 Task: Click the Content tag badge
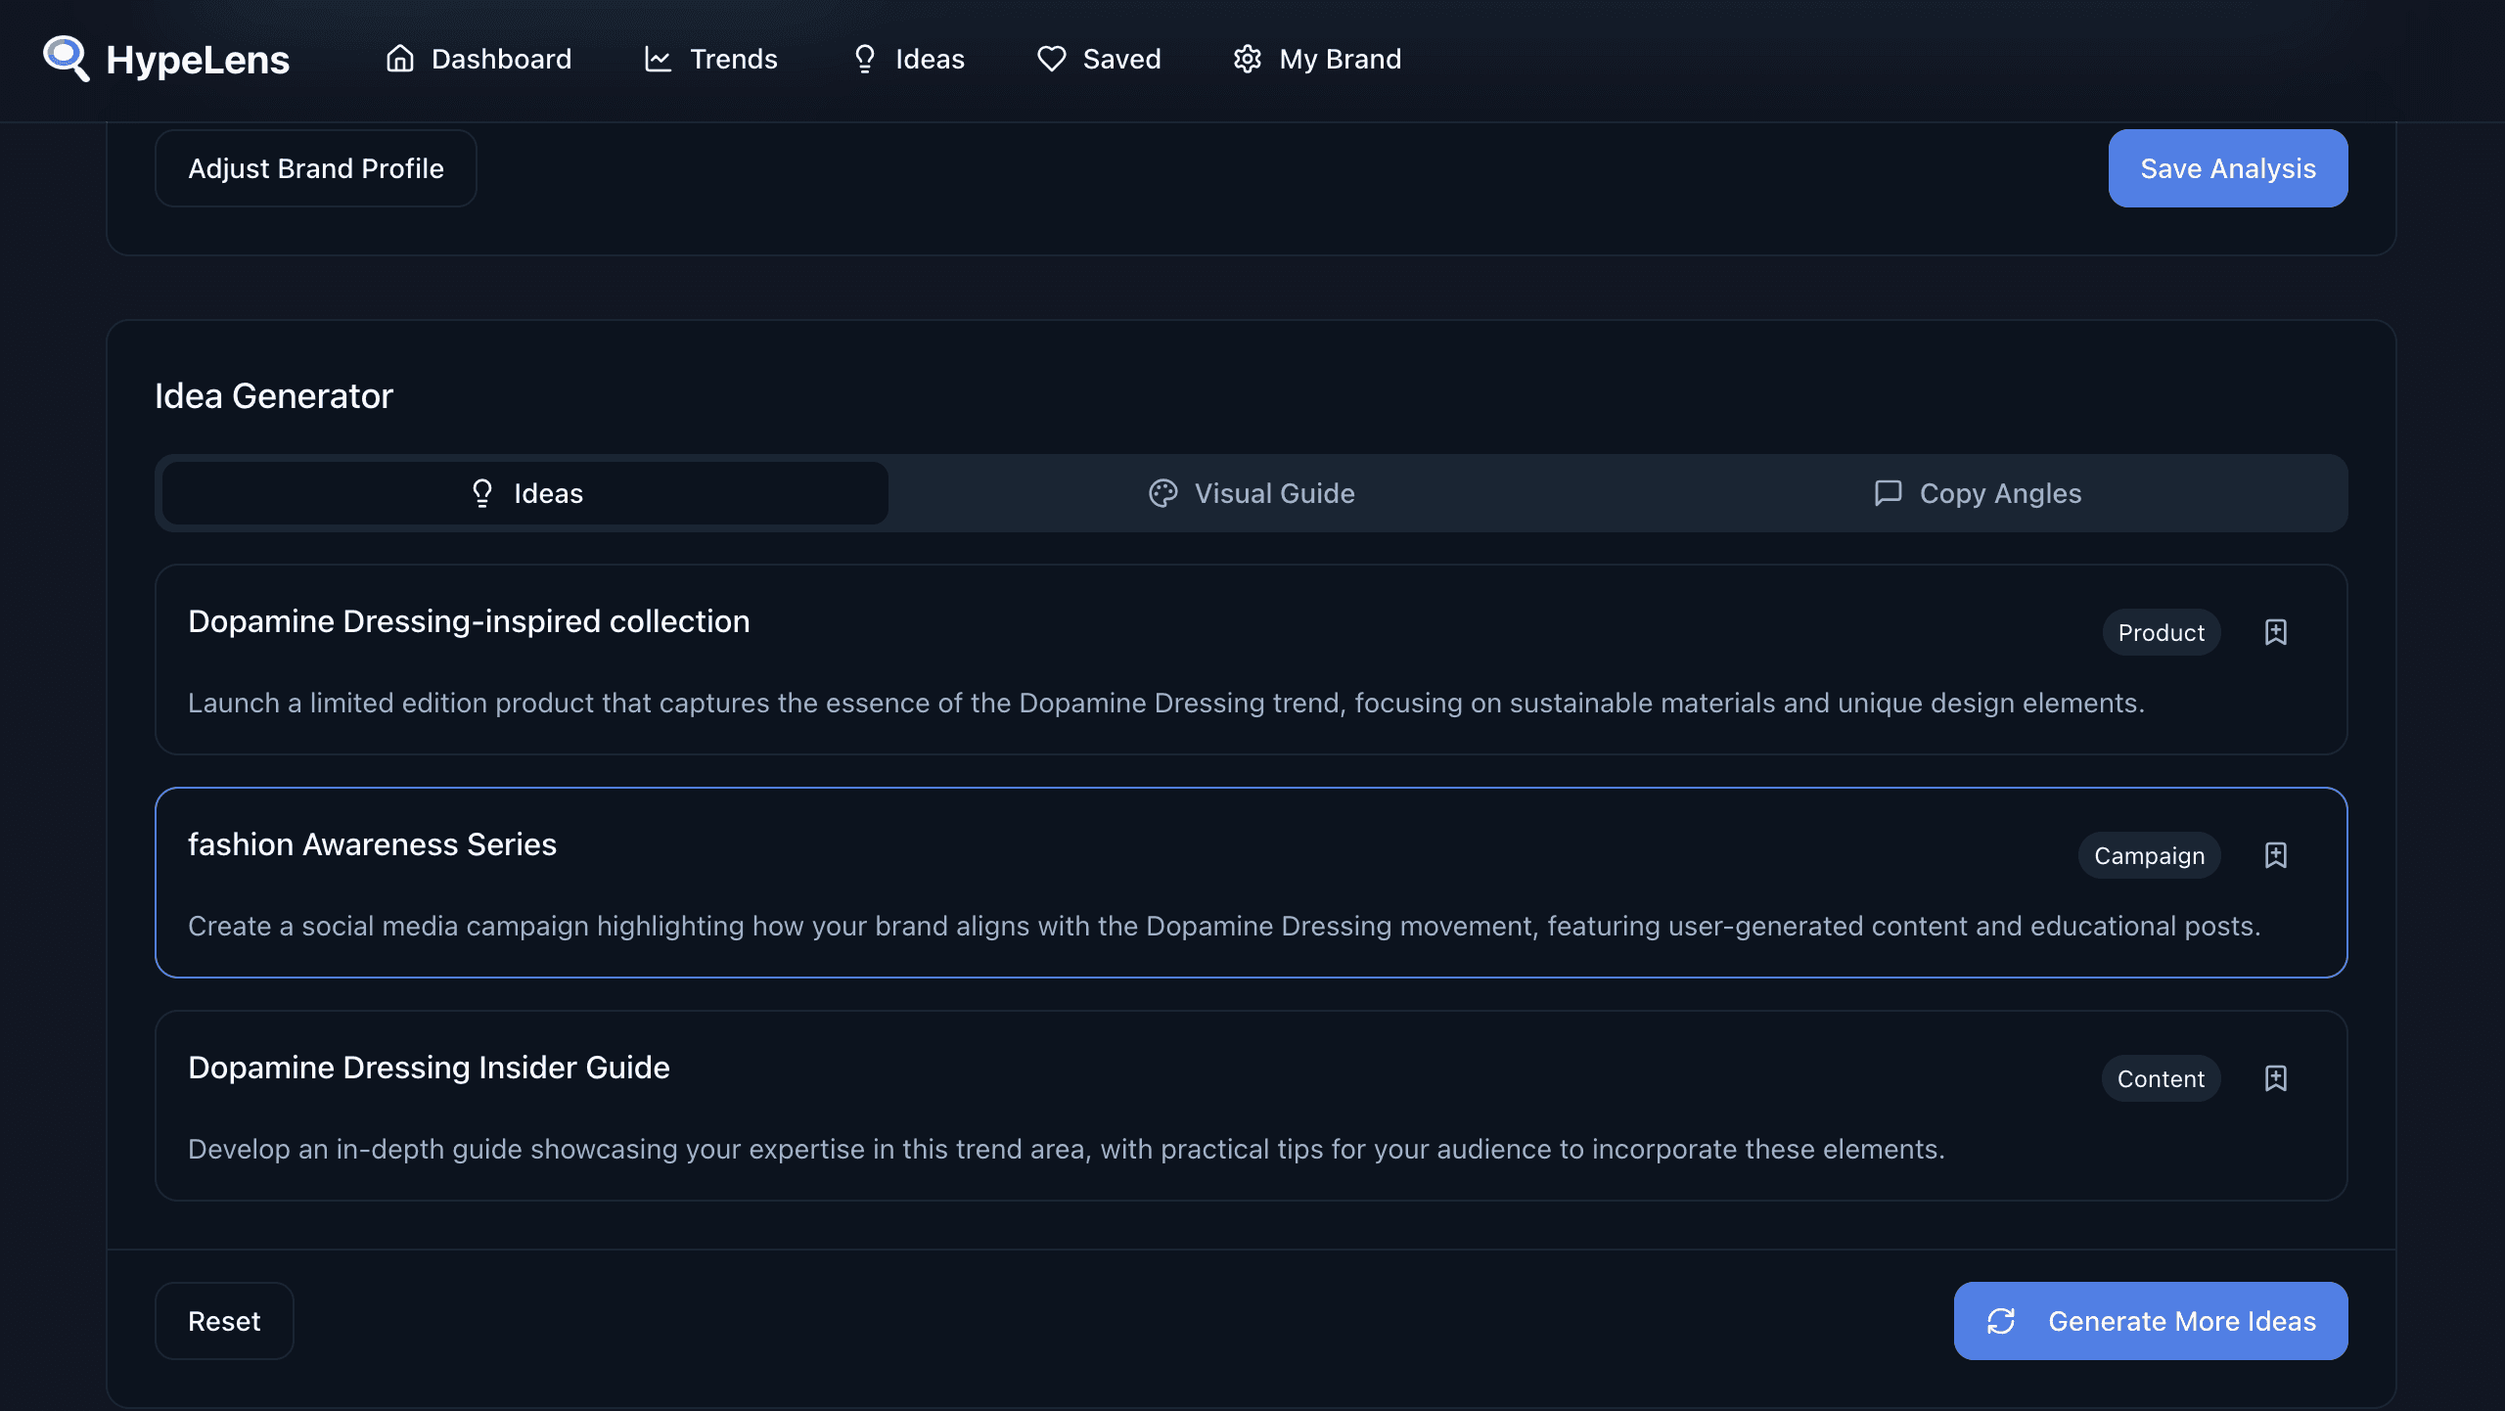2161,1078
